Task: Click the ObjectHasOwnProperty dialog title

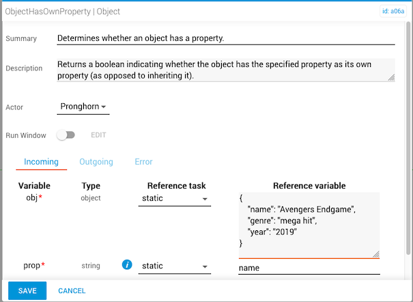Action: [x=62, y=12]
